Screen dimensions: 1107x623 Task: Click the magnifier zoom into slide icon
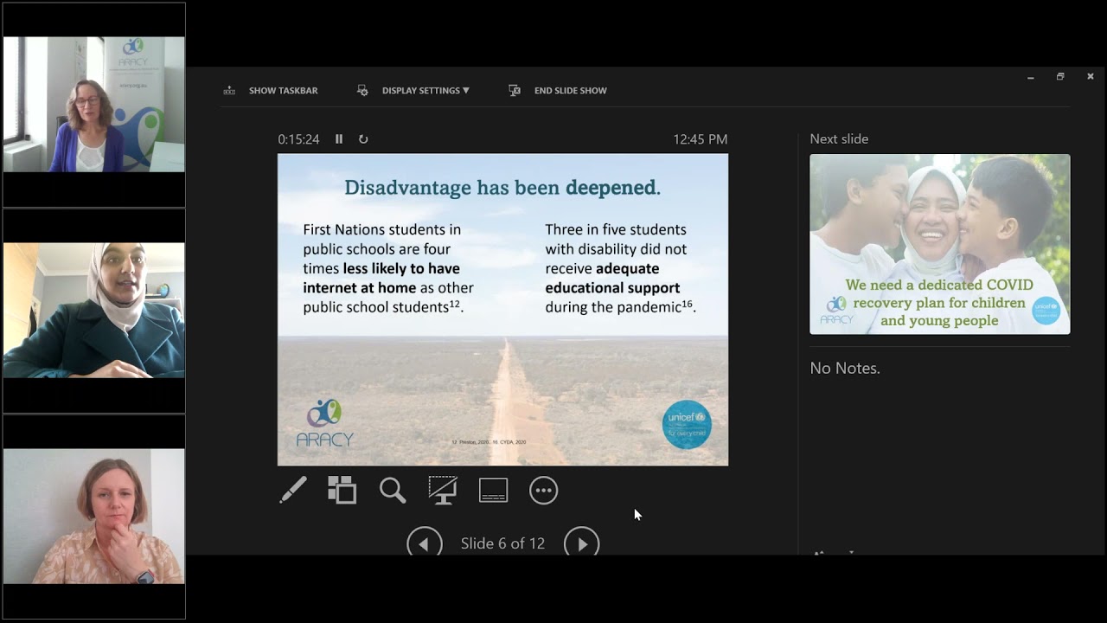click(393, 491)
